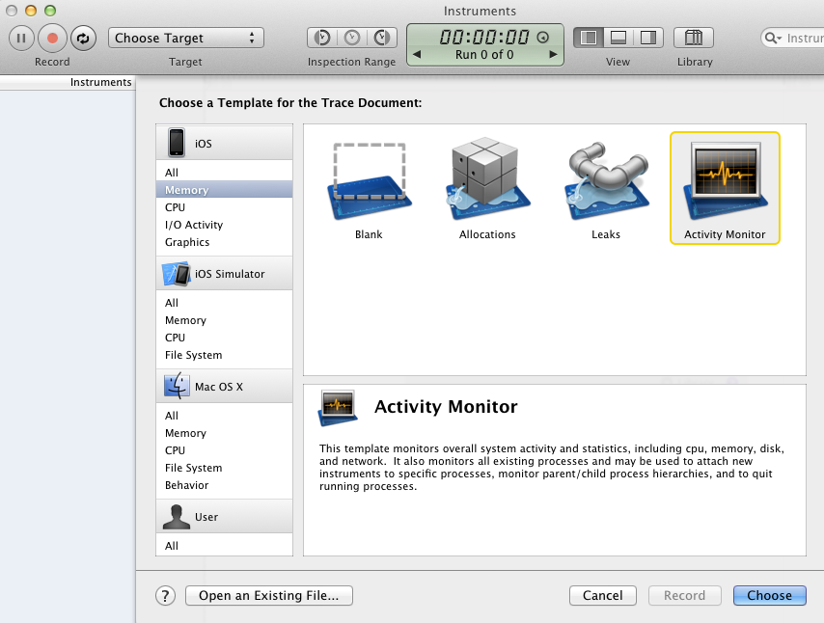Select the Mac OS X category header
The width and height of the screenshot is (824, 623).
225,386
